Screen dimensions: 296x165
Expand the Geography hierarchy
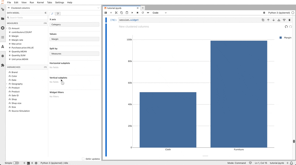pyautogui.click(x=6, y=84)
